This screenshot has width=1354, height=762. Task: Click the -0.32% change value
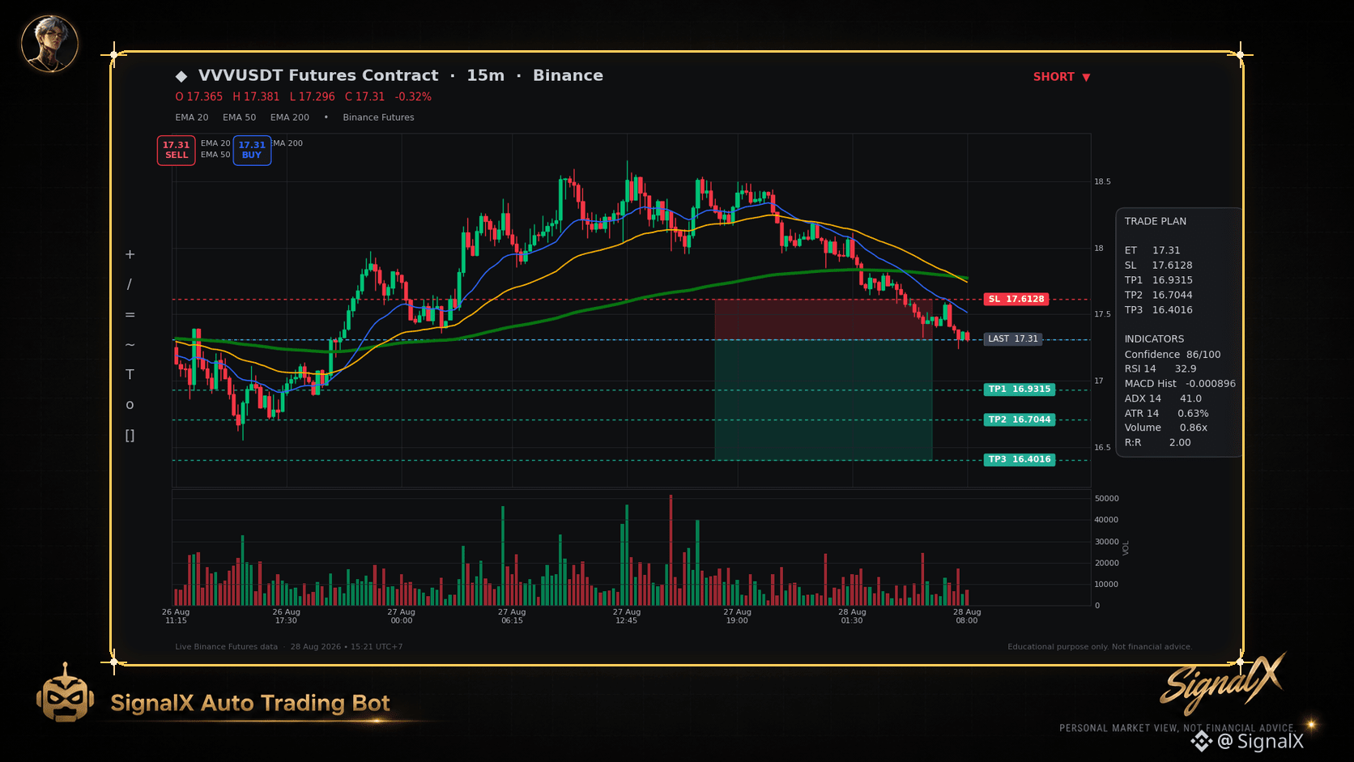point(413,97)
